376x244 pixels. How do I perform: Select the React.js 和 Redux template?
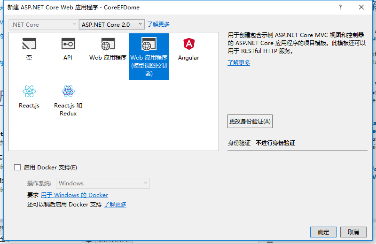click(68, 100)
